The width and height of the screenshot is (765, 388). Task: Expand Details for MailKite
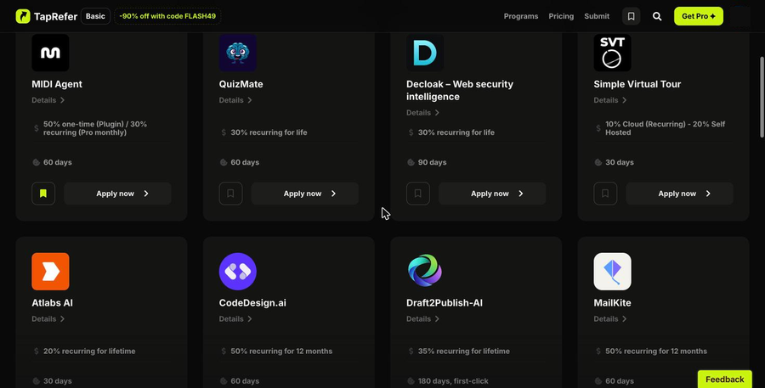pos(610,318)
